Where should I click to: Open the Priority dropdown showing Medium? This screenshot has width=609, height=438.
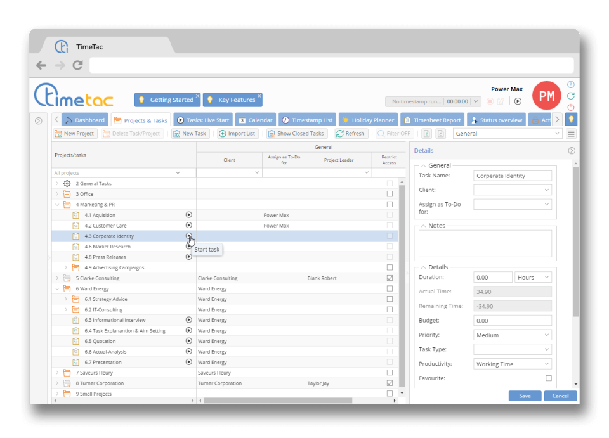(x=513, y=335)
